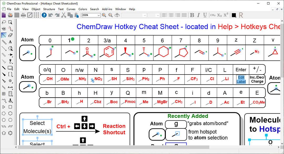Click the highlighted Edit Label cell
Screen dimensions: 284x154
click(241, 80)
